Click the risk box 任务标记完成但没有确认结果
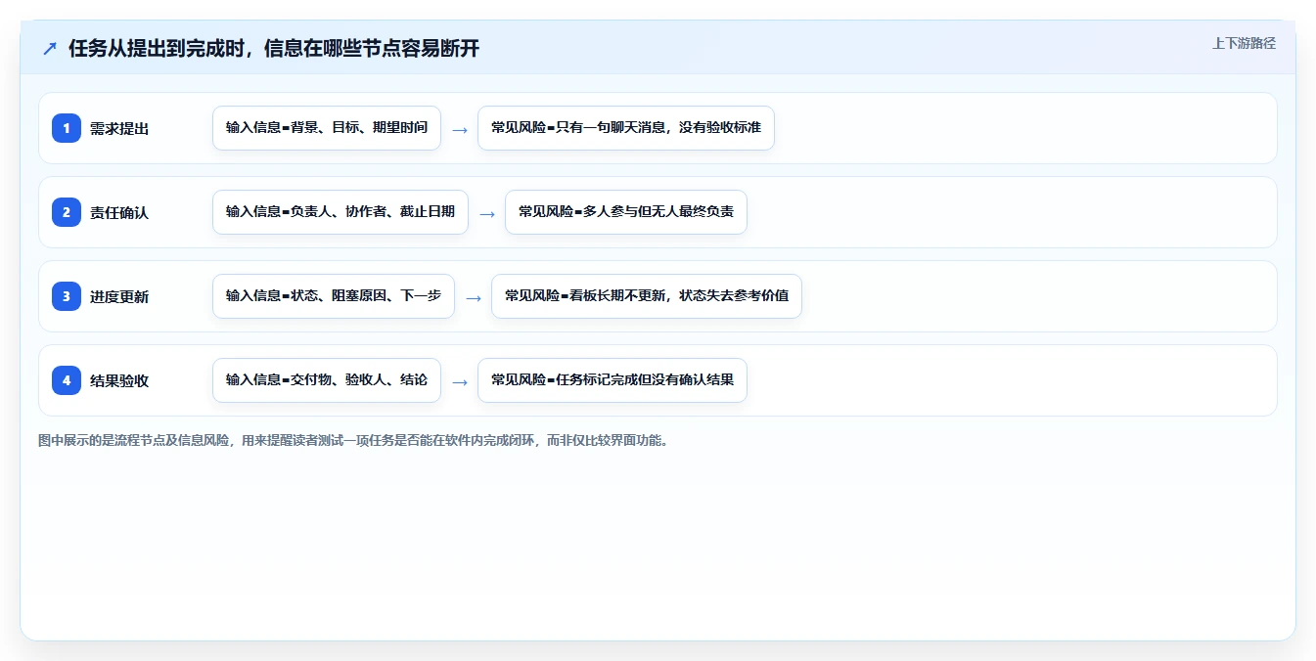 tap(613, 380)
